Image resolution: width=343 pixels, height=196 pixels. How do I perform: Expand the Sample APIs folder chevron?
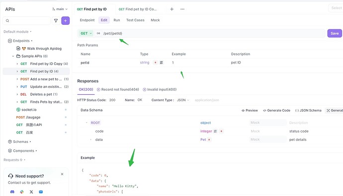(x=13, y=56)
